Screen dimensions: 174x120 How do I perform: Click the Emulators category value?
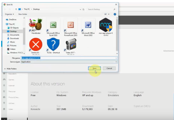[x=113, y=95]
